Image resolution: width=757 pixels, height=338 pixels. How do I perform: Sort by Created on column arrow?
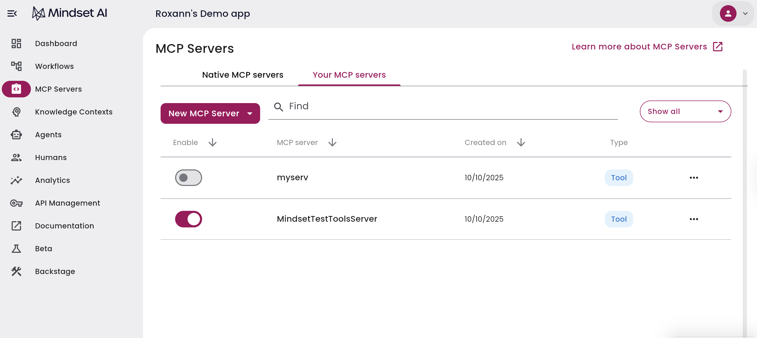click(521, 143)
